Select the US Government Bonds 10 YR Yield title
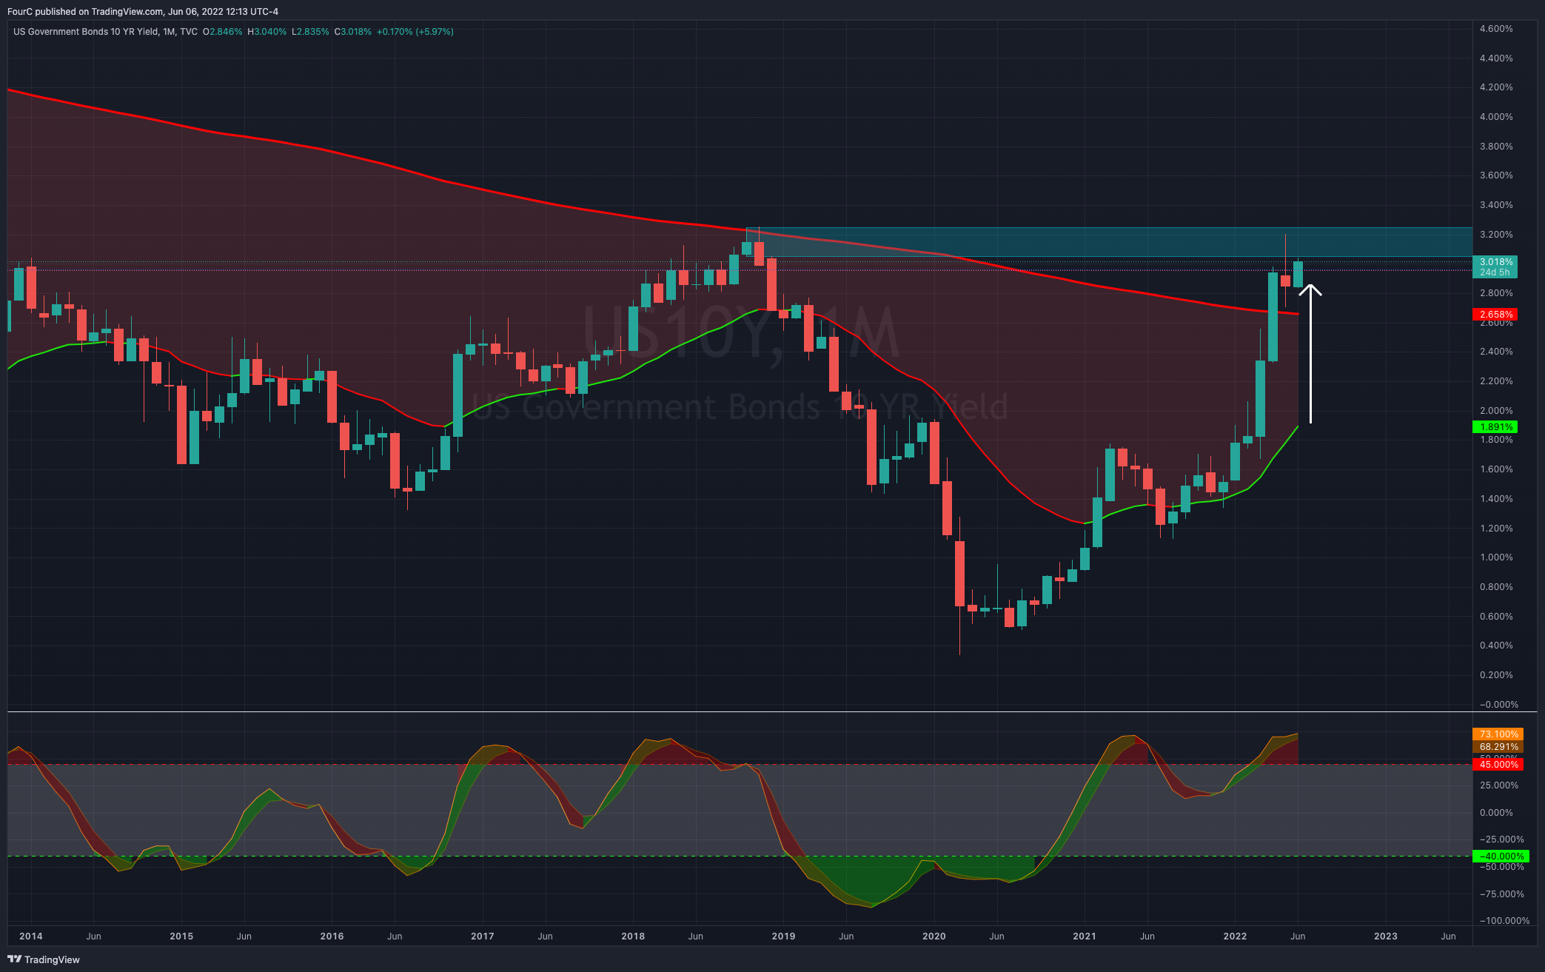The width and height of the screenshot is (1545, 972). [86, 32]
